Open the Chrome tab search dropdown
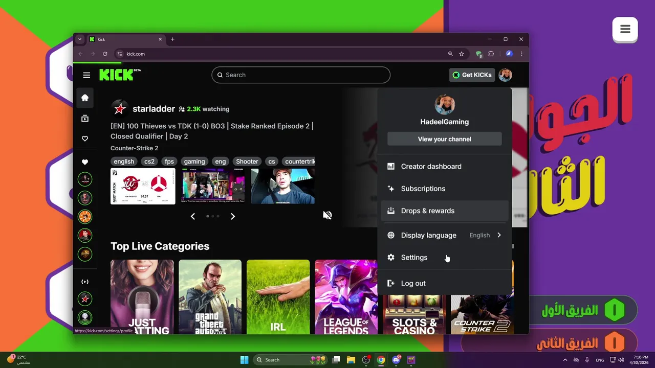This screenshot has height=368, width=655. pos(80,39)
